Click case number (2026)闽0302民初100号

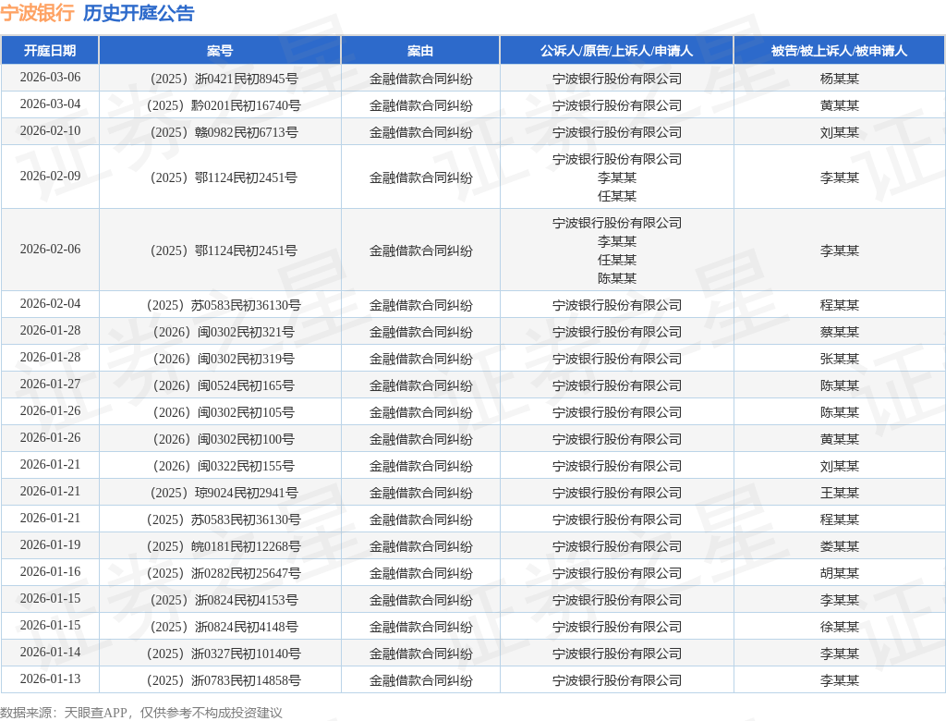(x=224, y=439)
